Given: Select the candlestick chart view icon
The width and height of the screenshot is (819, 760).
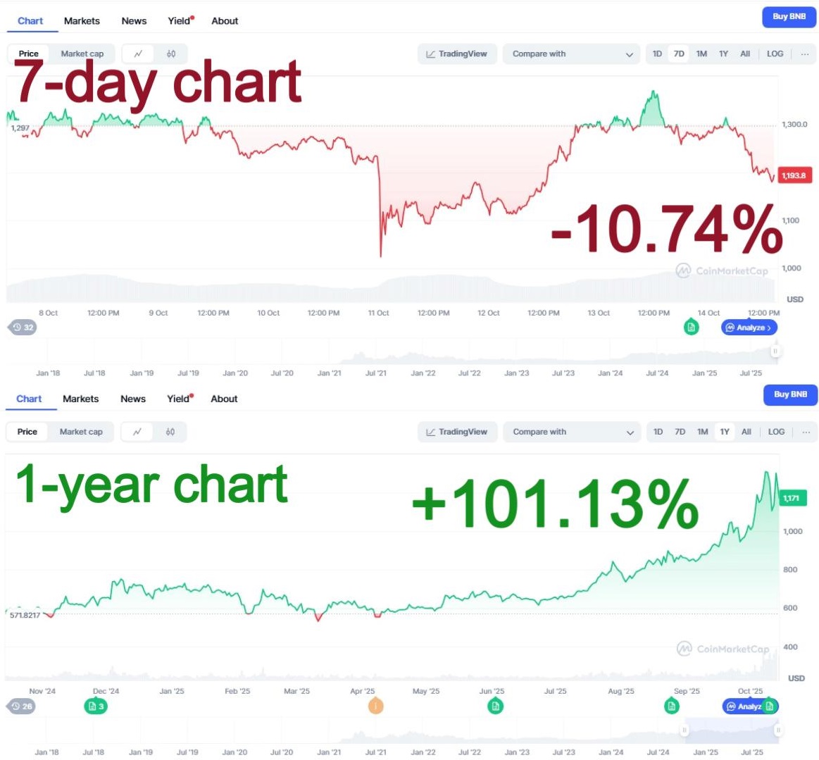Looking at the screenshot, I should (169, 54).
